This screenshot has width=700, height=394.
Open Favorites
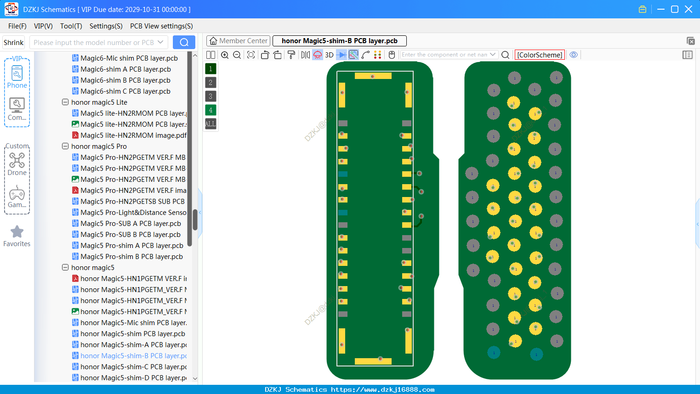[17, 236]
